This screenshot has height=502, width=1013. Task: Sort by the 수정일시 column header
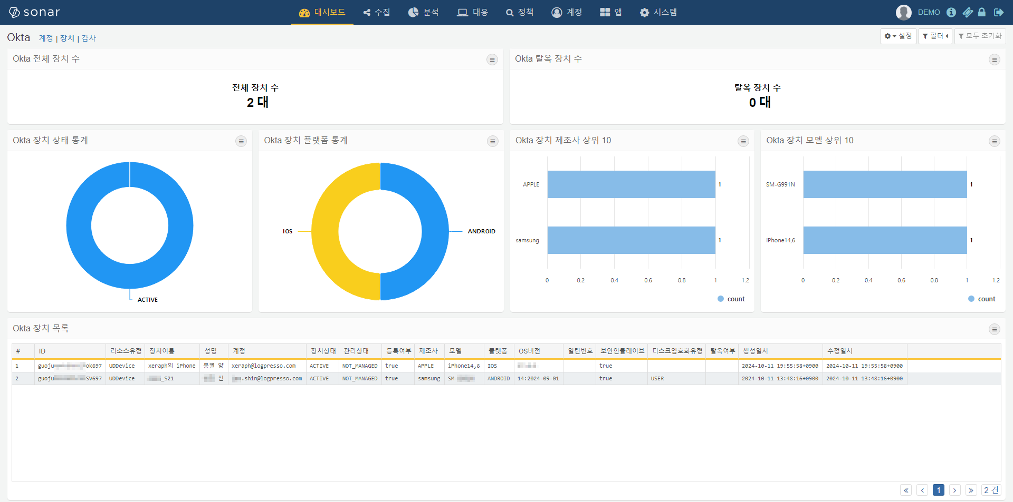[865, 351]
